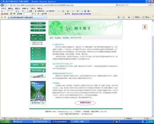Click the 网站地图 footer link
The image size is (154, 124).
pyautogui.click(x=86, y=112)
